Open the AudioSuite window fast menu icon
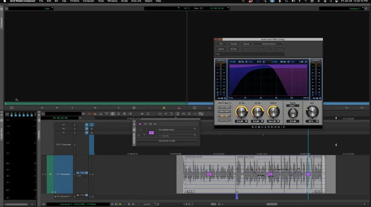 [x=155, y=124]
